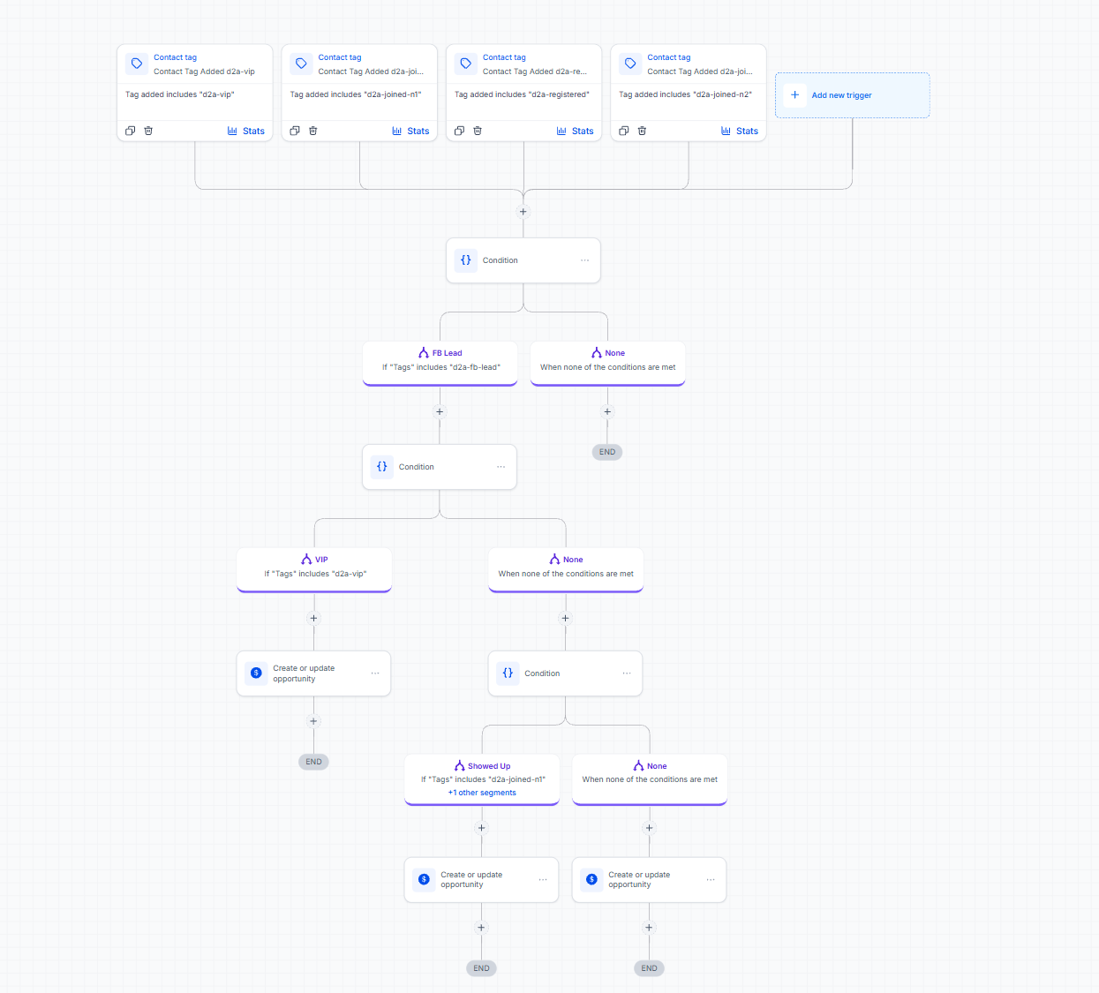Click the text 'Tag added includes "d2a-joined-n2"'
Image resolution: width=1099 pixels, height=993 pixels.
(685, 94)
